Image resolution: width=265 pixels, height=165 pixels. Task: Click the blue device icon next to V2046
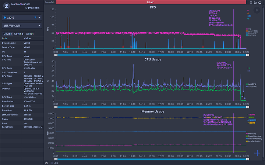click(x=5, y=18)
